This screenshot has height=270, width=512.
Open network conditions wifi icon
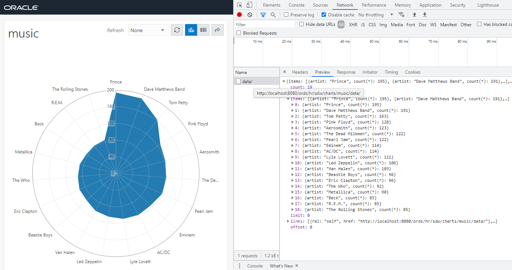tap(401, 15)
